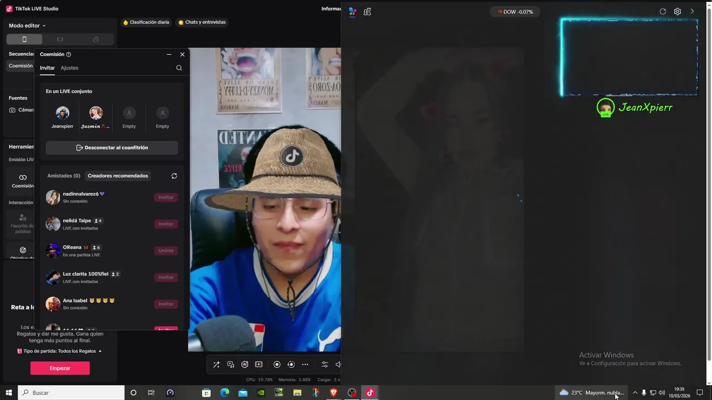
Task: Click Desconectar al coanfitrión button
Action: pos(112,148)
